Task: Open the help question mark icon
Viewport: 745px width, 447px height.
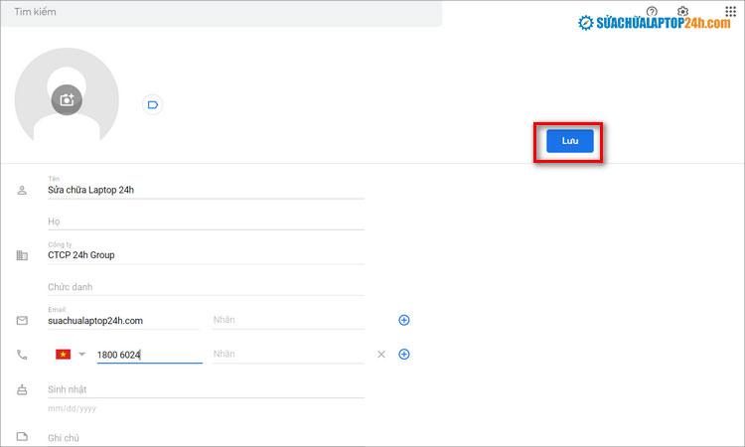Action: point(652,11)
